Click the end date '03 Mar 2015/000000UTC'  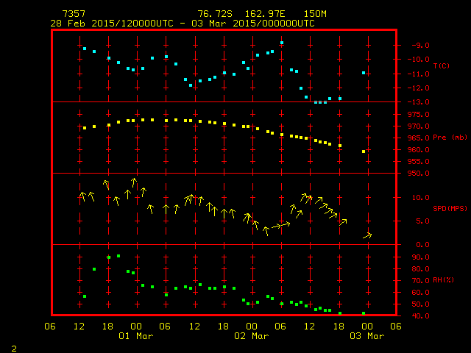(x=253, y=24)
